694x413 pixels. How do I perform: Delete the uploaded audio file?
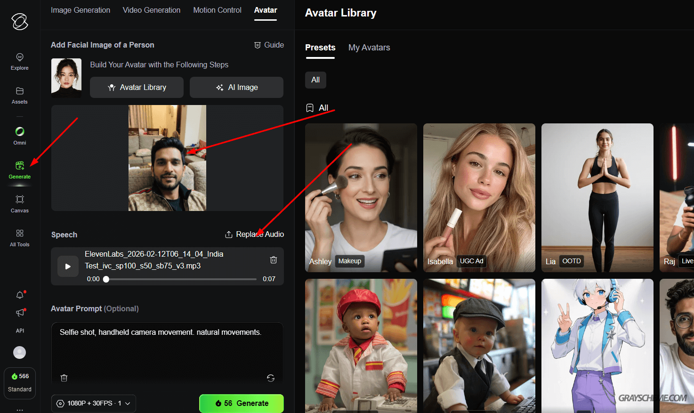pyautogui.click(x=273, y=260)
